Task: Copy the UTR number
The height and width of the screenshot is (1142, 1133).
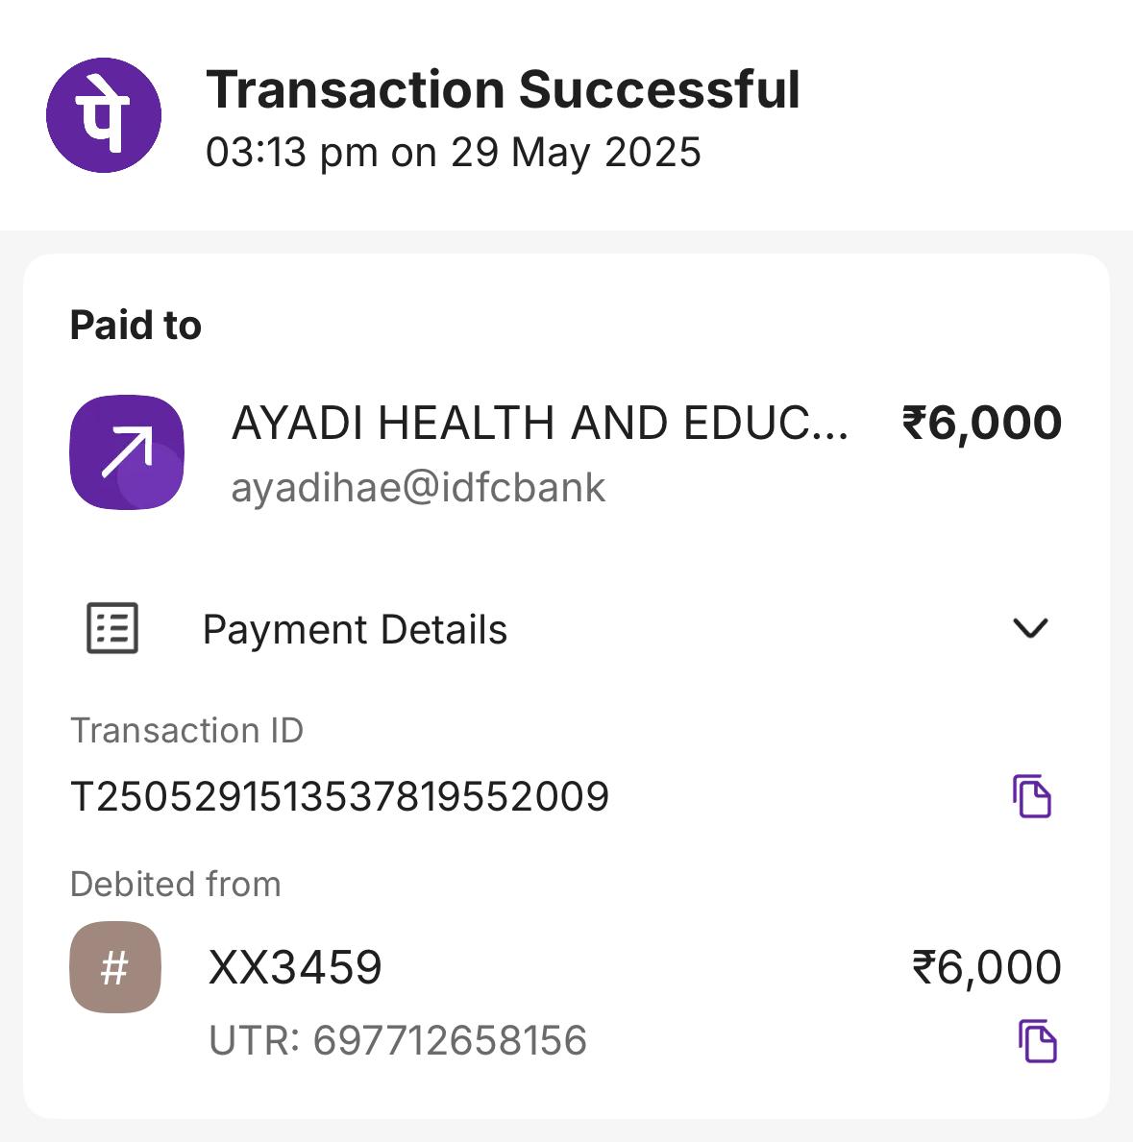Action: pyautogui.click(x=1037, y=1041)
